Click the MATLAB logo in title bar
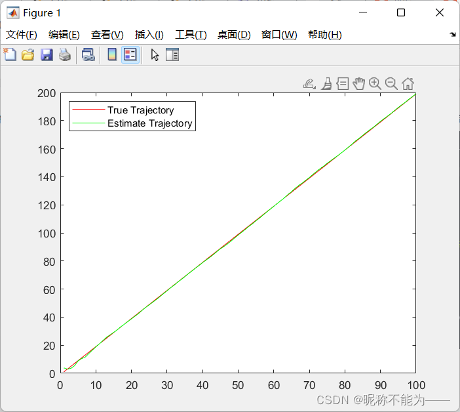 (13, 12)
